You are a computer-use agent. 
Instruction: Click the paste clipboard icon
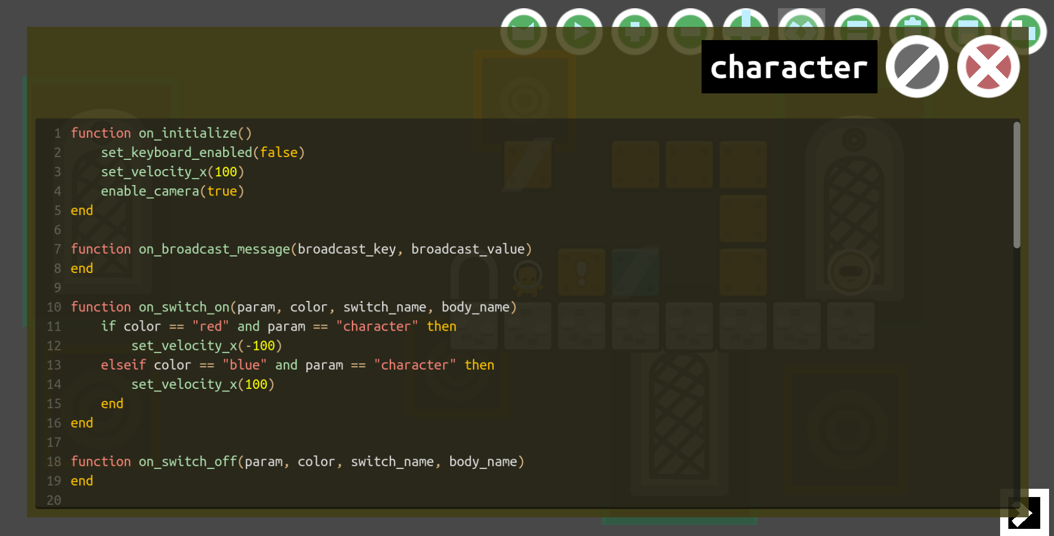point(910,31)
